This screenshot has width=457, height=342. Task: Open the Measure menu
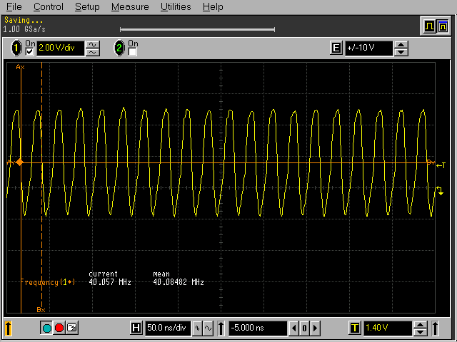tap(130, 6)
